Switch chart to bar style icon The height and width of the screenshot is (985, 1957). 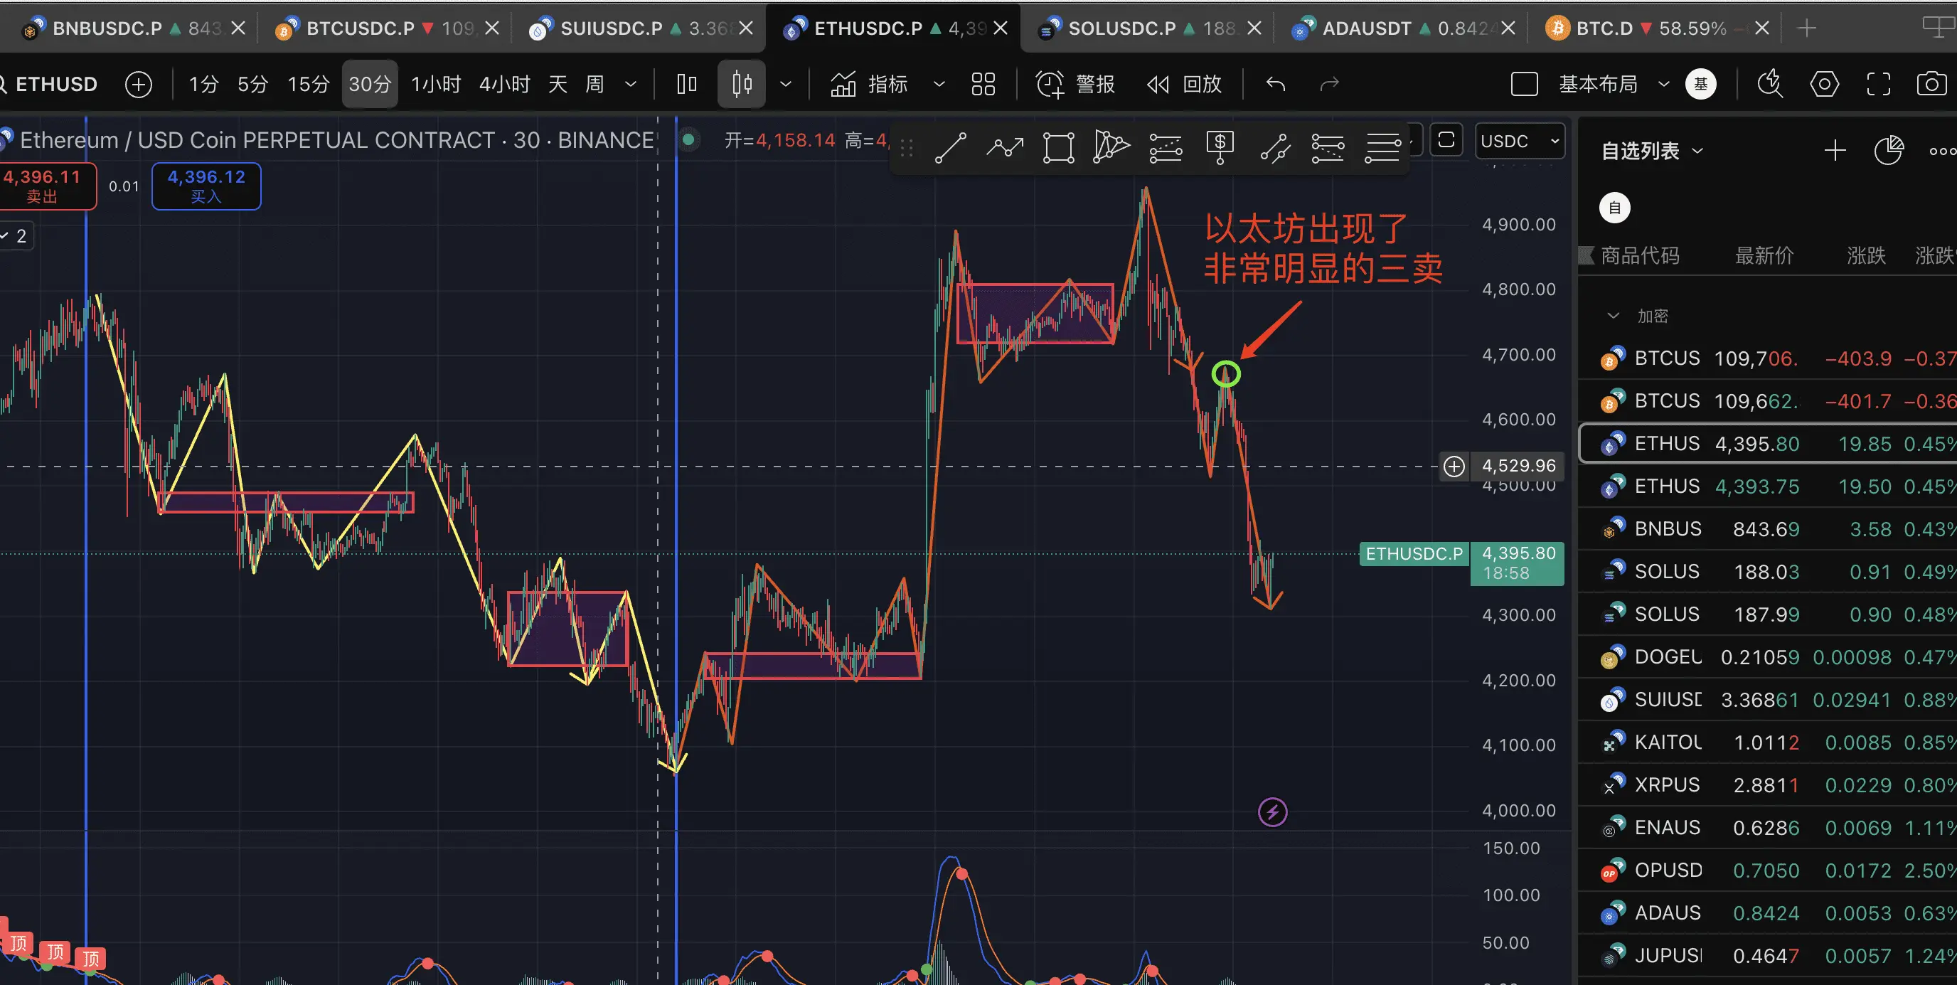[687, 84]
